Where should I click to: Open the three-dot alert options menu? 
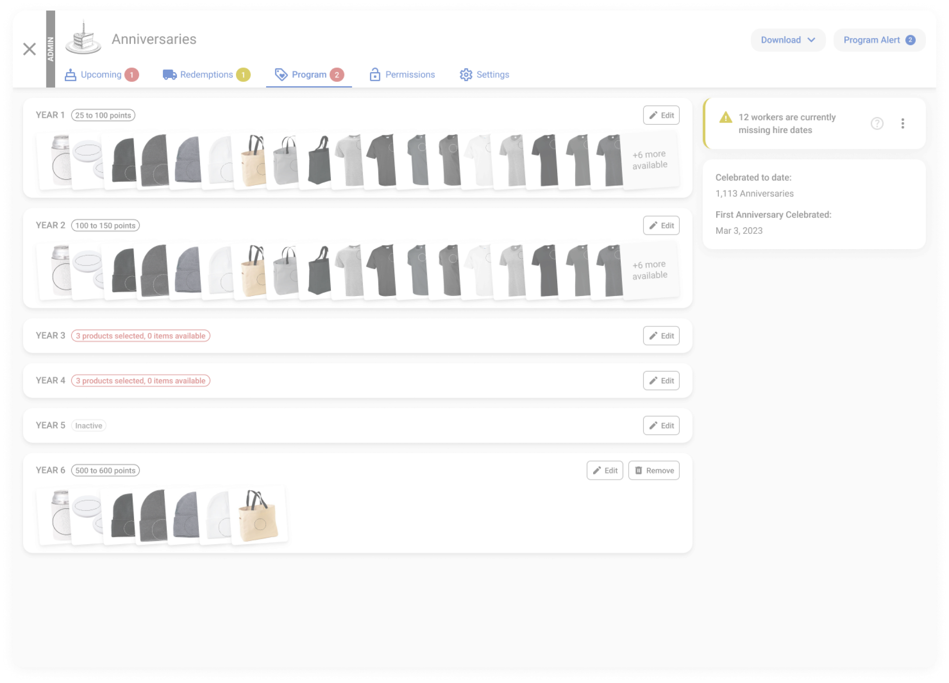[903, 124]
